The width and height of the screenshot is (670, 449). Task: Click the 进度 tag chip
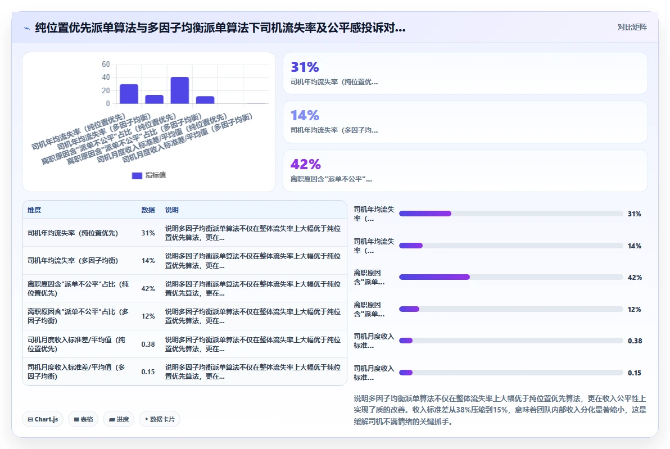coord(119,419)
